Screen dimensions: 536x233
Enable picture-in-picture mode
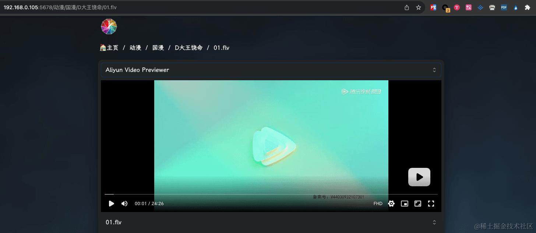pos(405,204)
